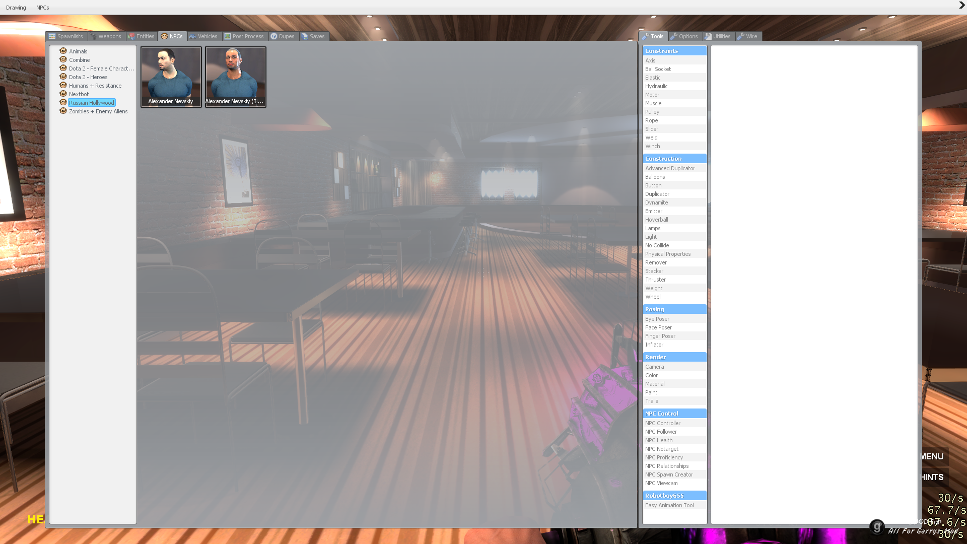Collapse the Render tool section
Viewport: 967px width, 544px height.
674,357
